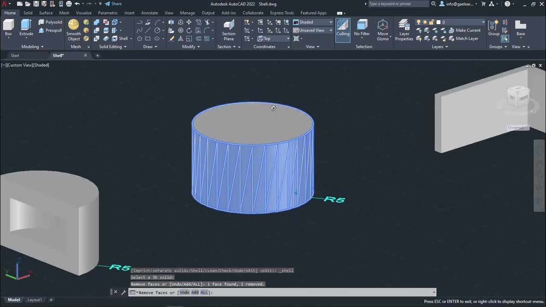Select the Move tool in Modify

click(x=189, y=22)
